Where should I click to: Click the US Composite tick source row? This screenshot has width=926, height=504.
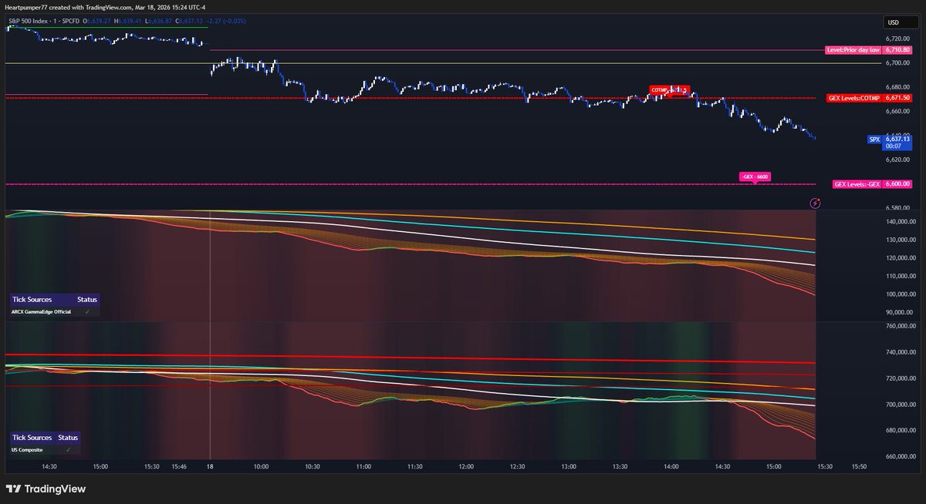coord(45,449)
